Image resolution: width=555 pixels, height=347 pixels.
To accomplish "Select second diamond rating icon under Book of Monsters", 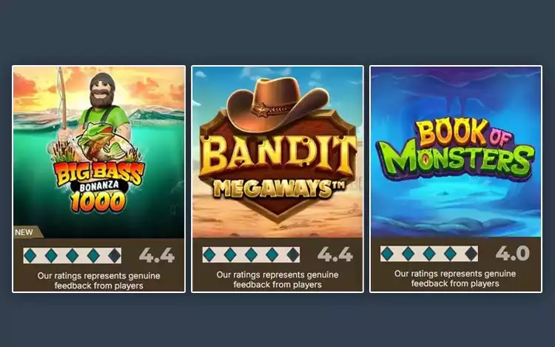I will tap(408, 254).
